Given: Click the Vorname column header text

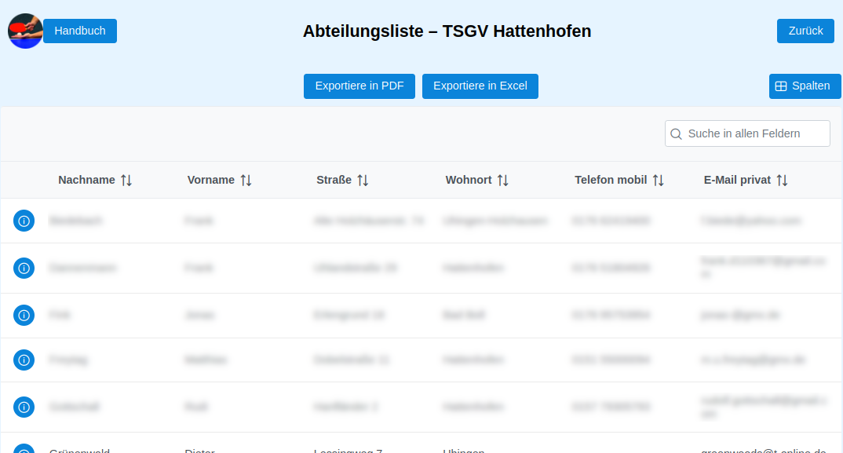Looking at the screenshot, I should [x=210, y=180].
